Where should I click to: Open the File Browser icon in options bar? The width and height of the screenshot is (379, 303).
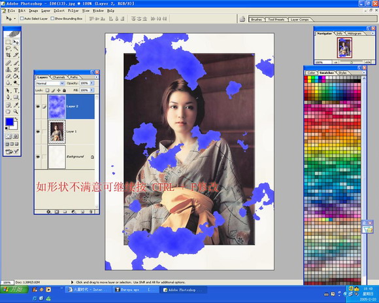242,19
